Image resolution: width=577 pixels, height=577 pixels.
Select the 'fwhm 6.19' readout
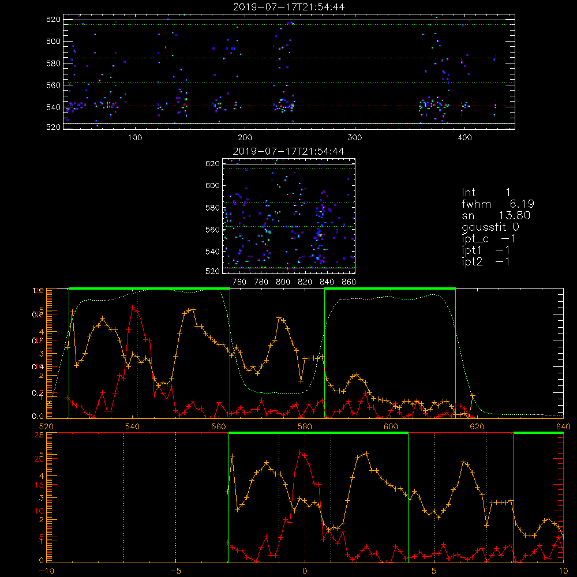point(498,204)
